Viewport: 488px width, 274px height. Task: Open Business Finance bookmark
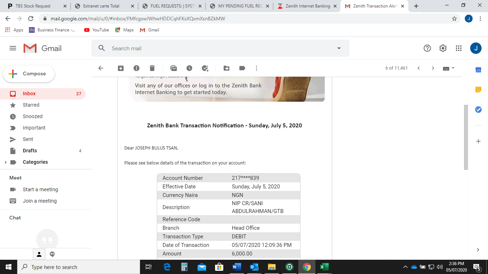click(x=52, y=30)
